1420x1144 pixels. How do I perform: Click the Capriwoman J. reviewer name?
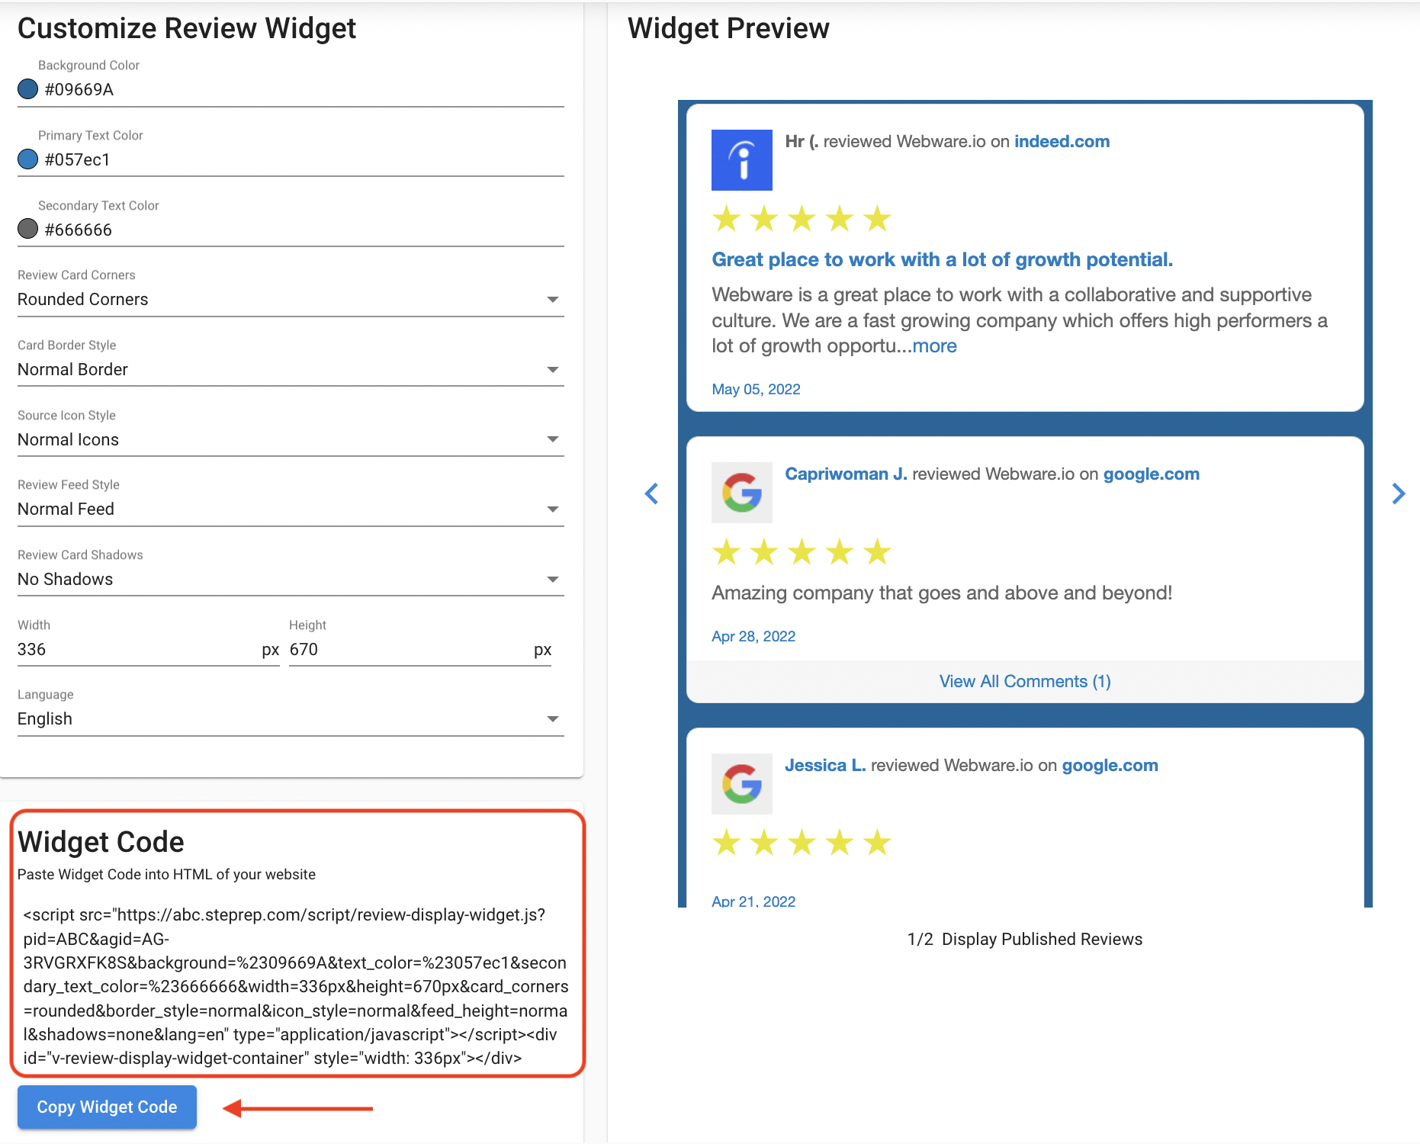point(846,474)
